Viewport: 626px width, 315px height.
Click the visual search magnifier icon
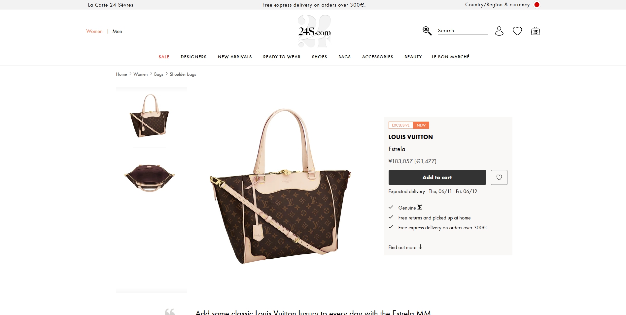point(427,31)
